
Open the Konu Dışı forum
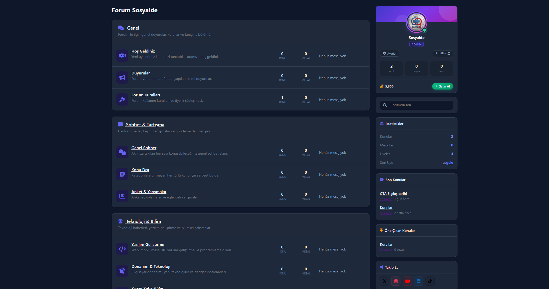(x=140, y=170)
